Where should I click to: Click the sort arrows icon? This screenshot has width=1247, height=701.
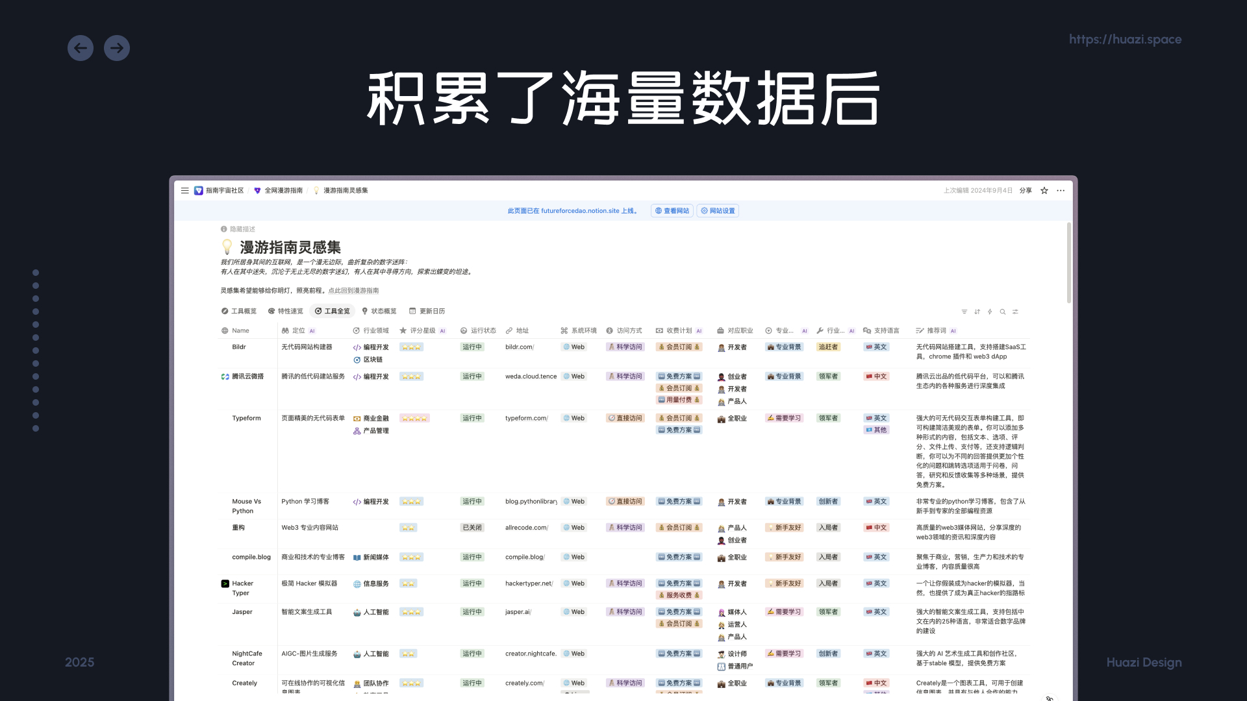coord(977,312)
